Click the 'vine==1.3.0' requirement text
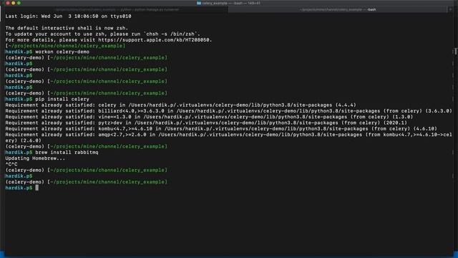The image size is (458, 258). click(114, 117)
